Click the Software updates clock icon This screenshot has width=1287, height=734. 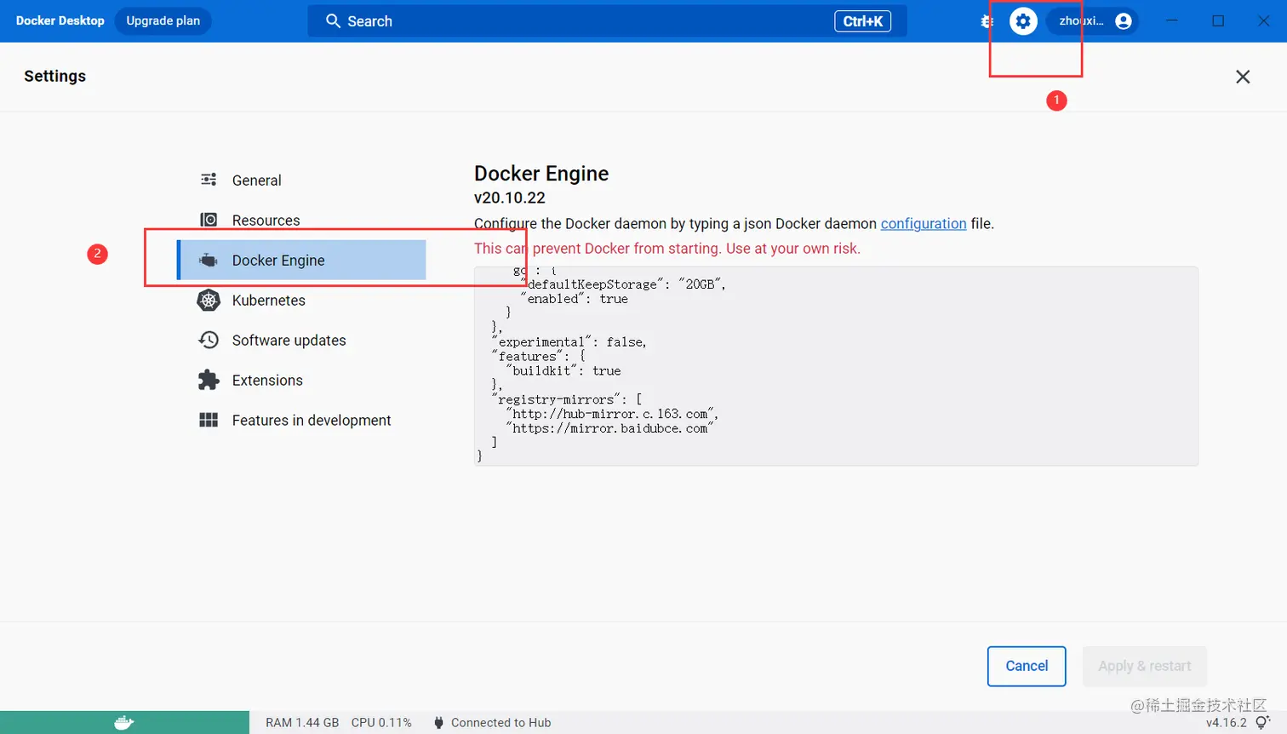[x=209, y=340]
